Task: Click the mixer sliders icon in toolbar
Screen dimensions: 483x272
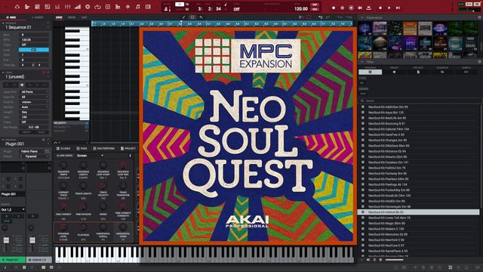Action: [x=67, y=7]
